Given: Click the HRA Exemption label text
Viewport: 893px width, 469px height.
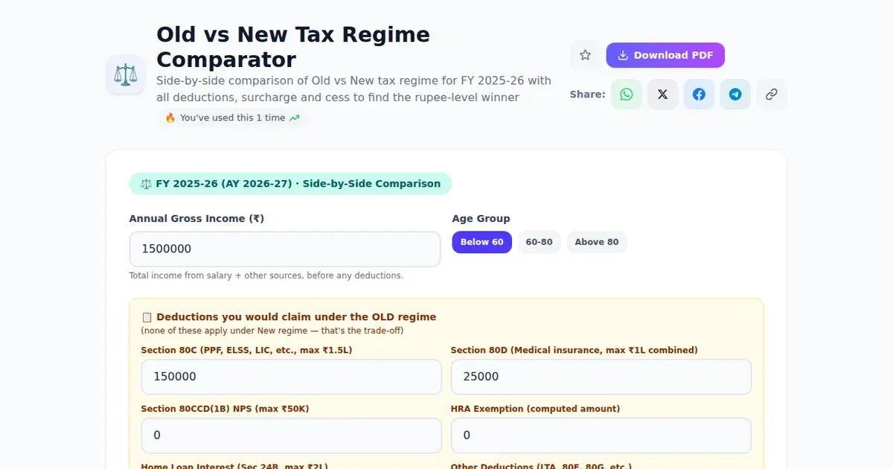Looking at the screenshot, I should coord(535,409).
